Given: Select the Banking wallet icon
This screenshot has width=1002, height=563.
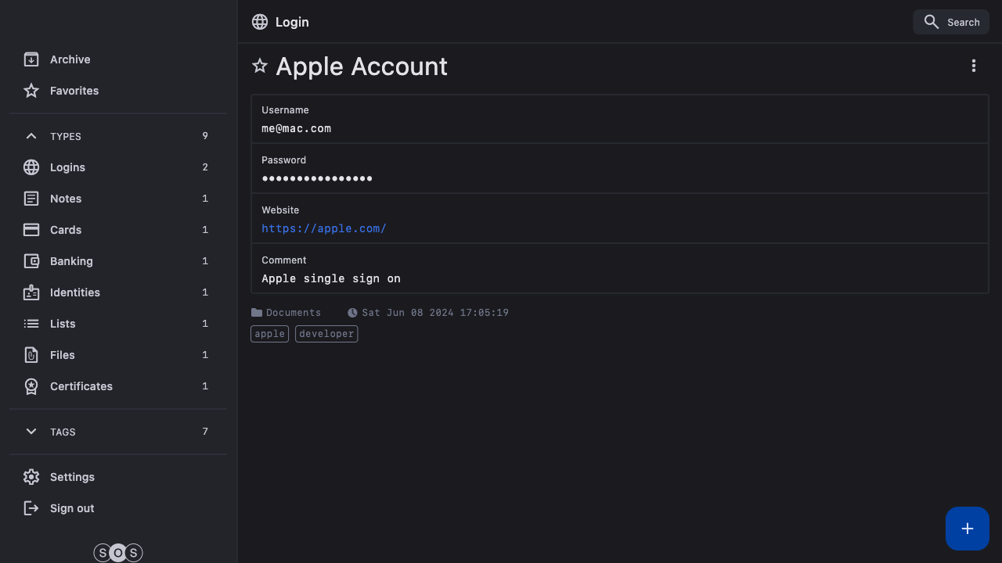Looking at the screenshot, I should (31, 261).
